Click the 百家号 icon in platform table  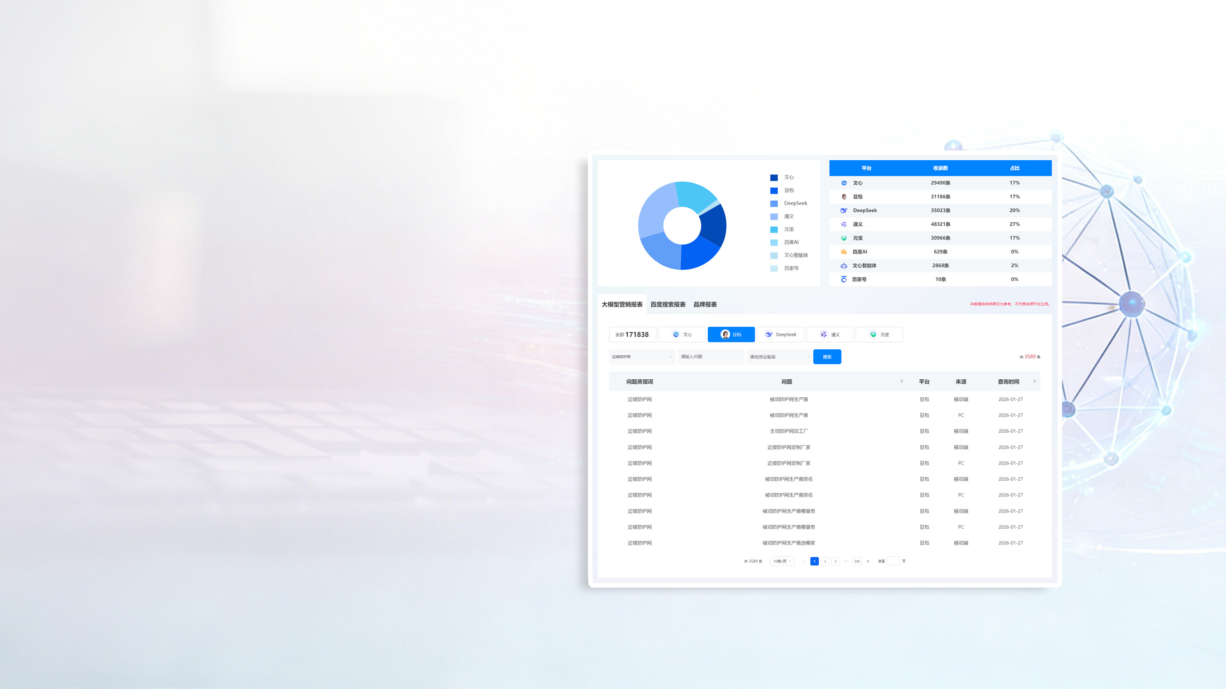[843, 279]
